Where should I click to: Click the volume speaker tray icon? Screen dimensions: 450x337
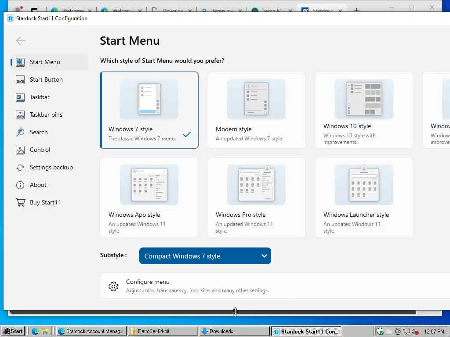[x=415, y=331]
